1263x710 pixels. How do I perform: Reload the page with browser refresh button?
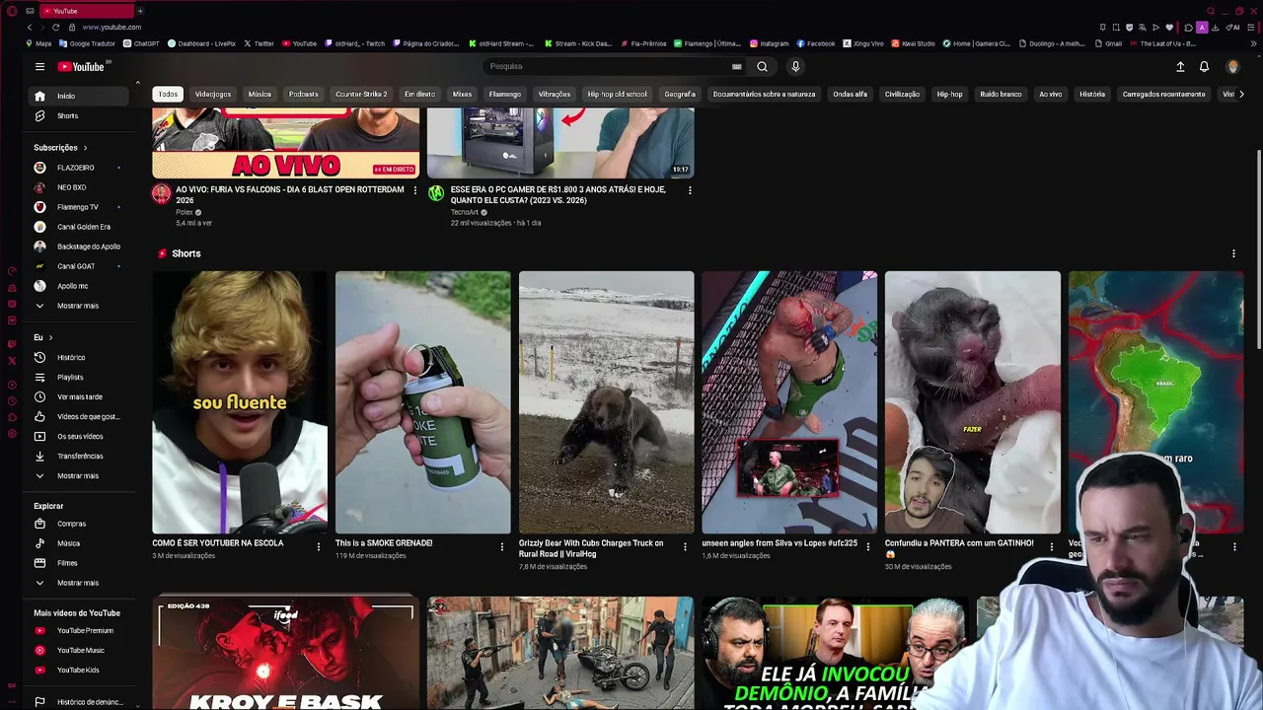(55, 27)
